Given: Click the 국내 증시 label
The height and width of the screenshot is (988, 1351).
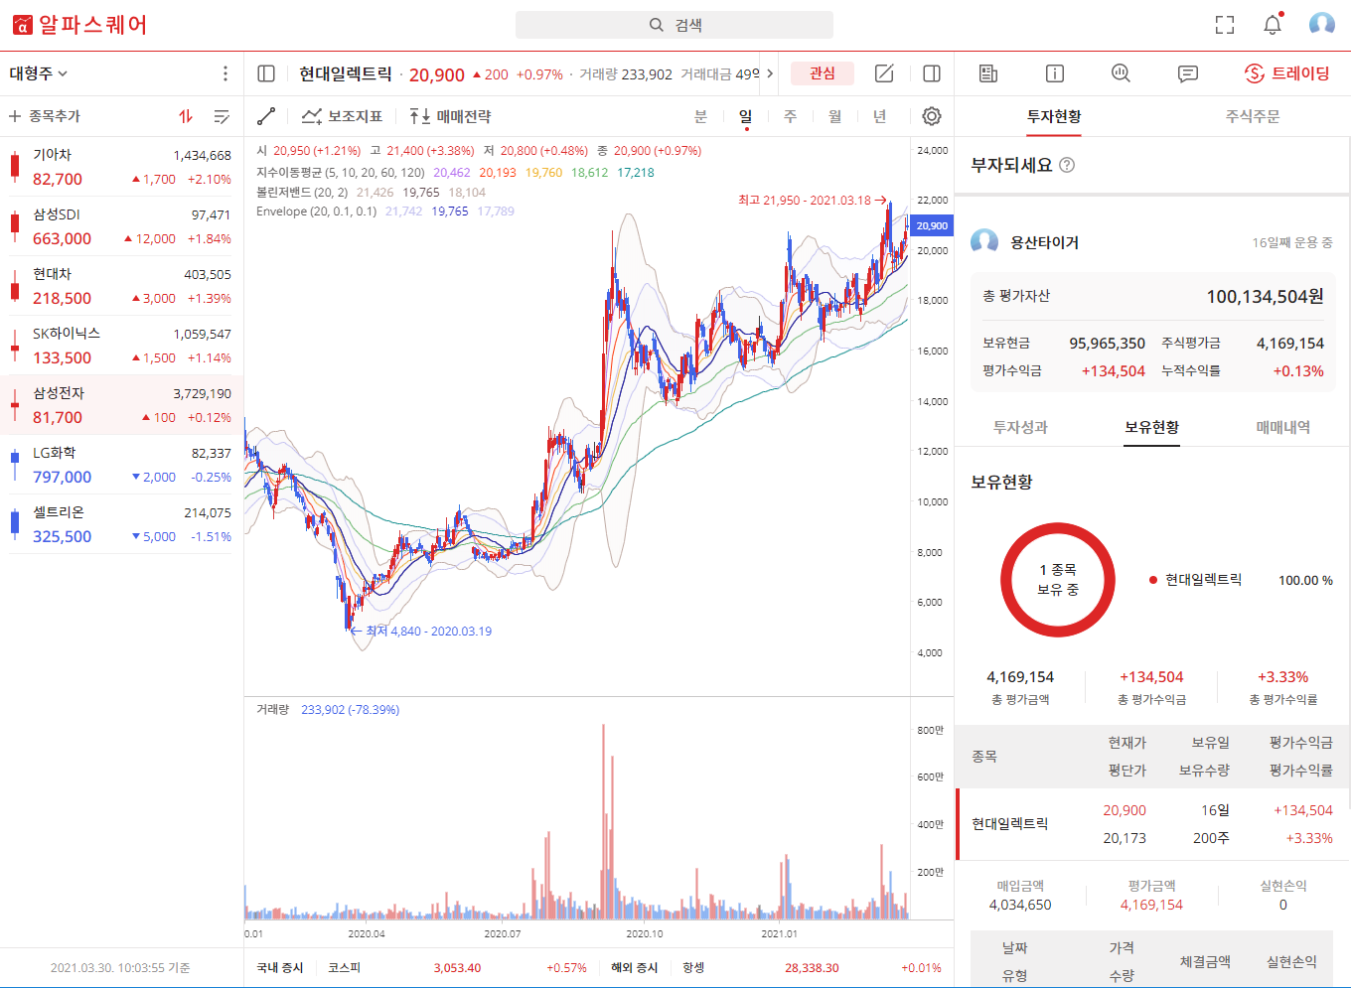Looking at the screenshot, I should click(280, 967).
